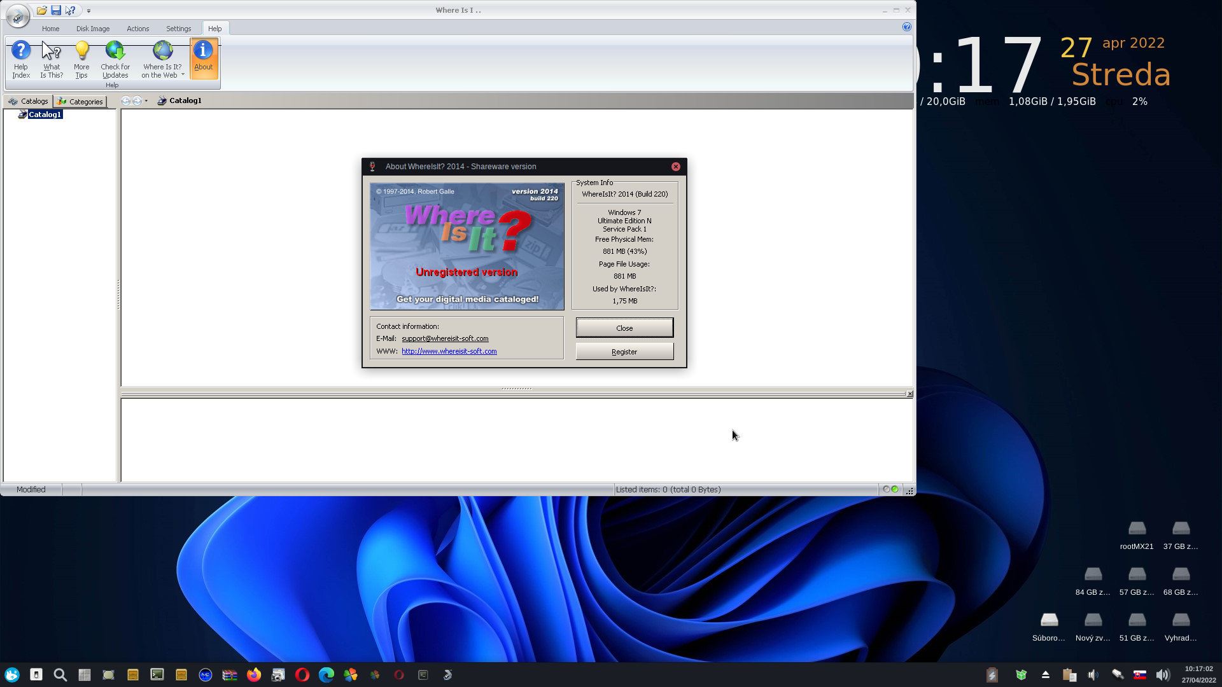This screenshot has width=1222, height=687.
Task: Click Open folder icon in quick toolbar
Action: click(42, 10)
